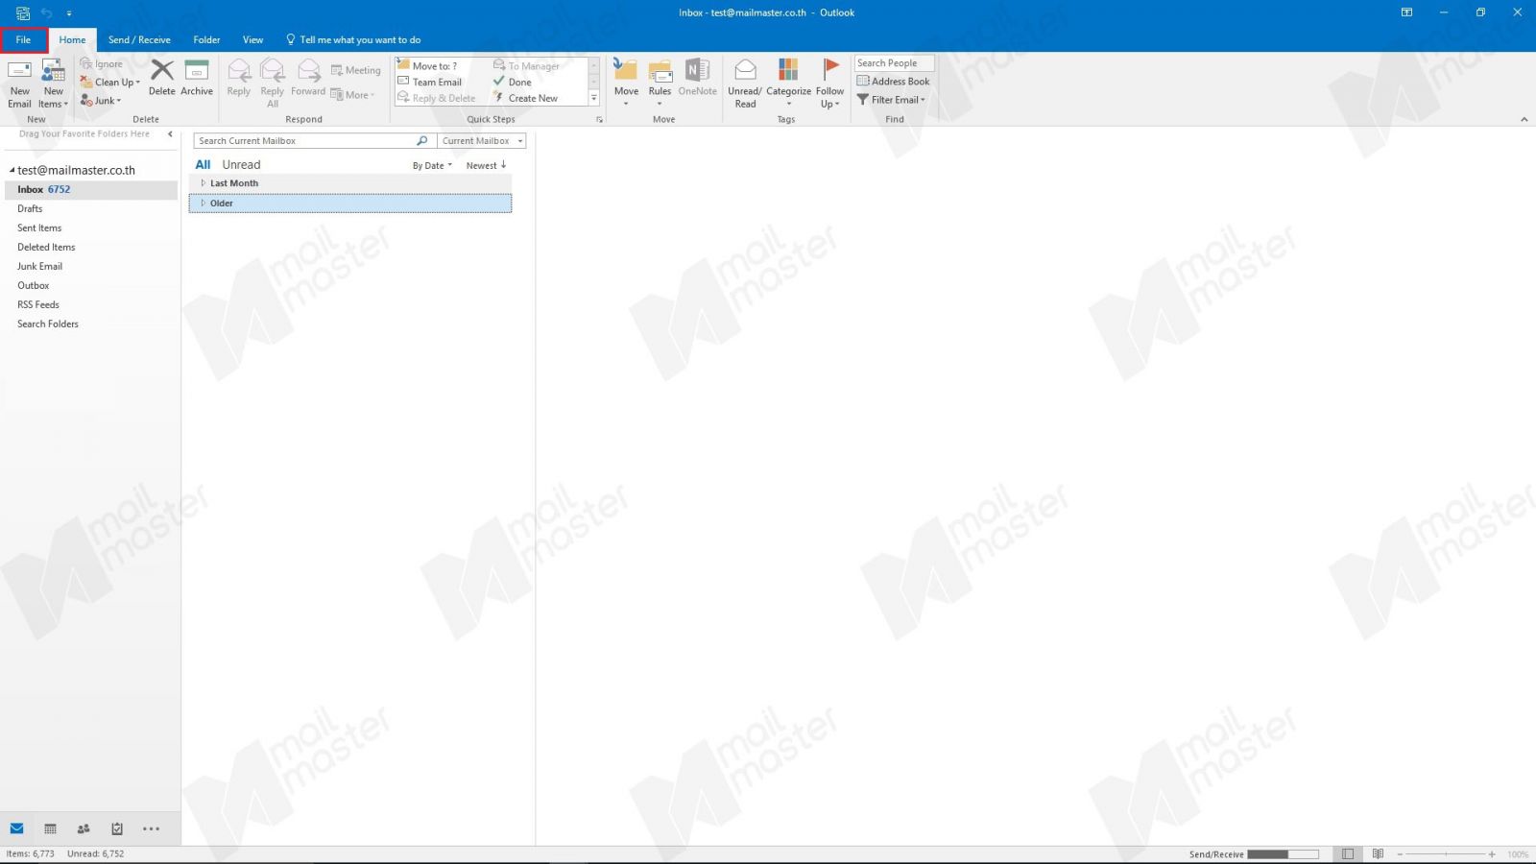Screen dimensions: 1536x864
Task: Click the Ignore conversation button
Action: pyautogui.click(x=102, y=64)
